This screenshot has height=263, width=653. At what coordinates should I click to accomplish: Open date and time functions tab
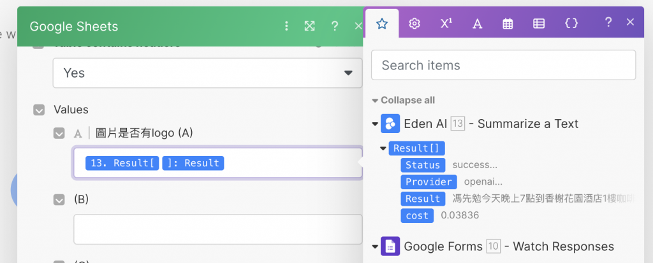click(x=508, y=24)
